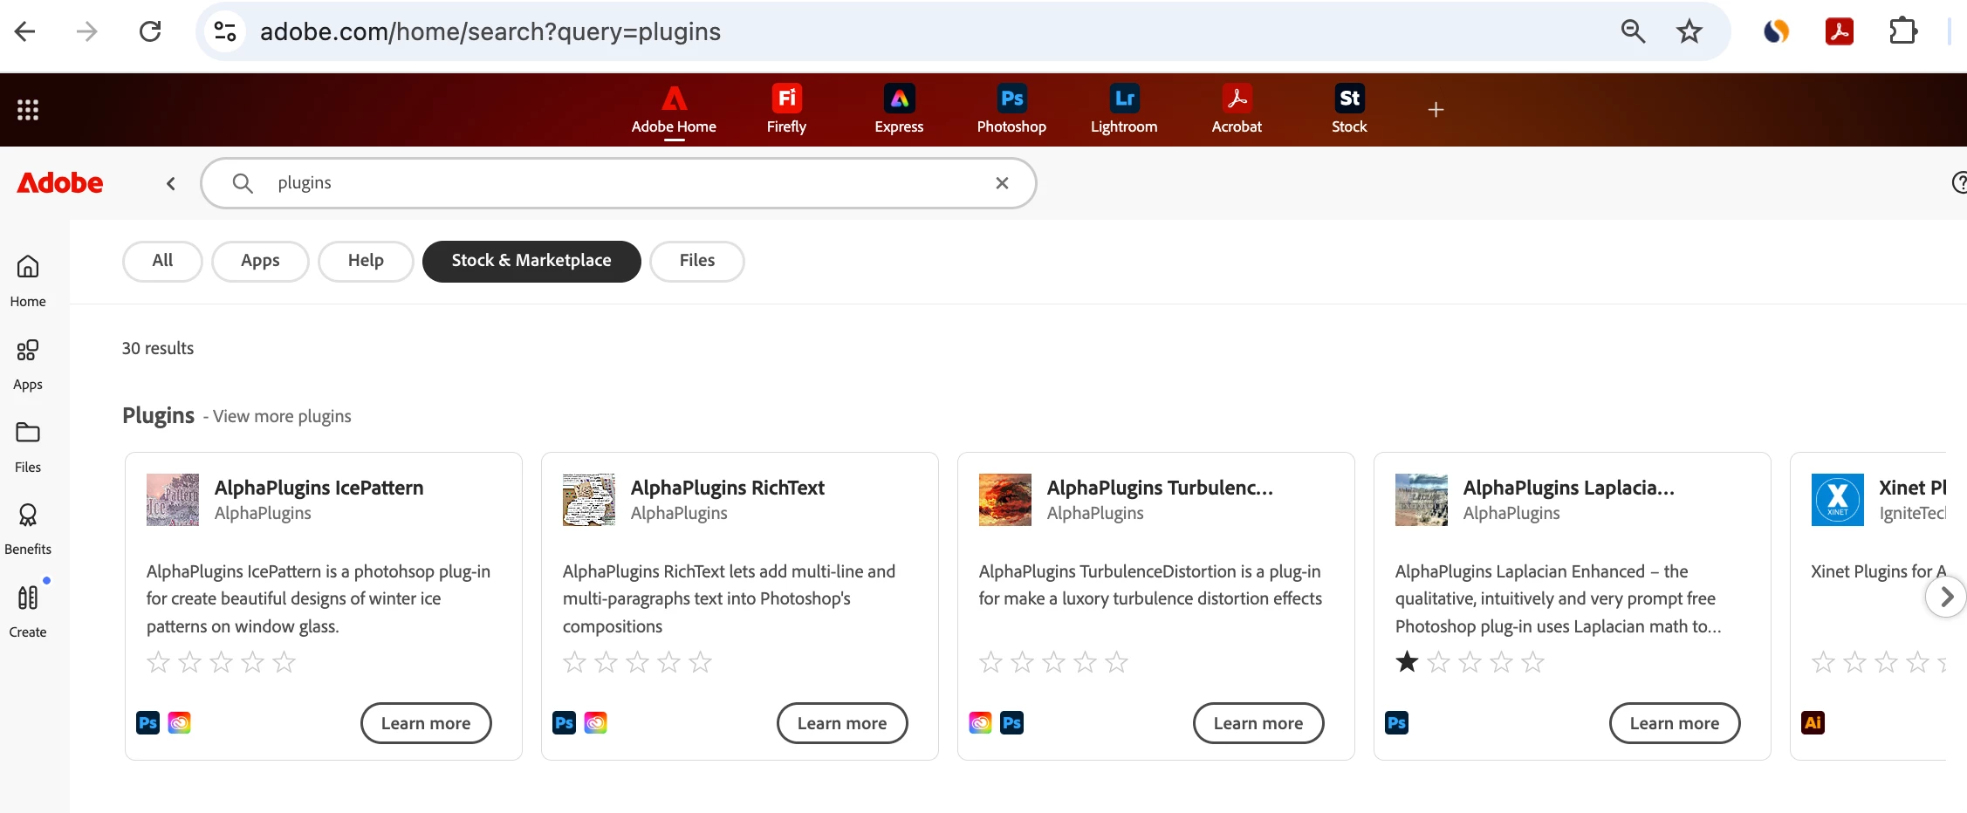Viewport: 1967px width, 813px height.
Task: Open AlphaPlugins Turbulence thumbnail
Action: pos(1005,500)
